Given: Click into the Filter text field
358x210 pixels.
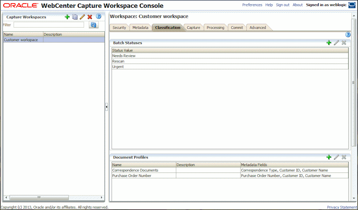Looking at the screenshot, I should coord(49,25).
